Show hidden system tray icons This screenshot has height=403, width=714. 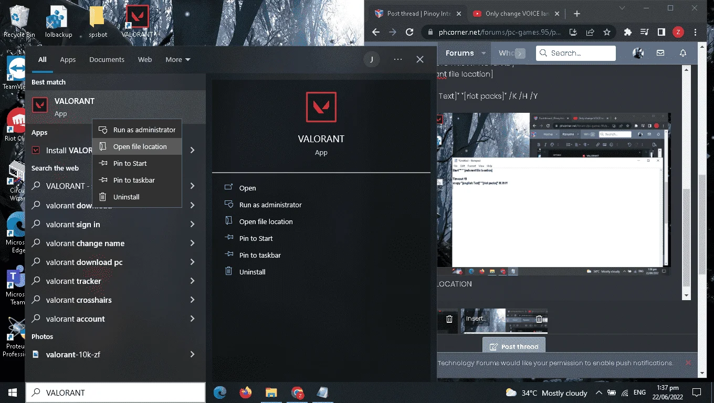pos(599,393)
